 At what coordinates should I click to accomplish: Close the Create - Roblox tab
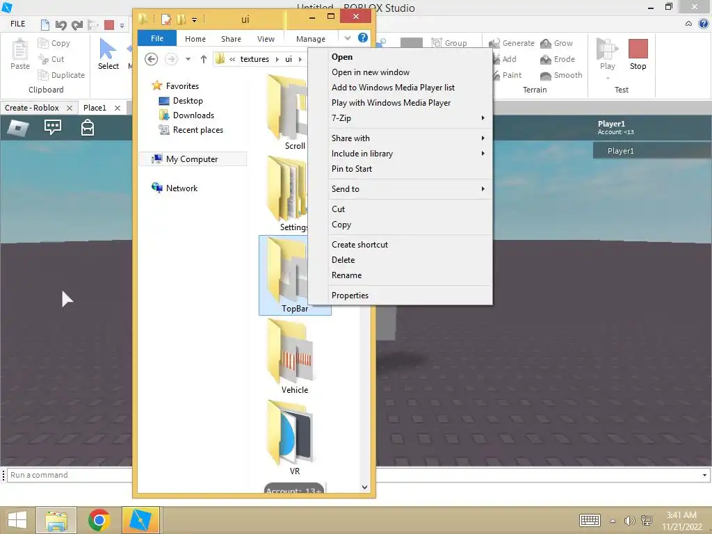tap(70, 108)
